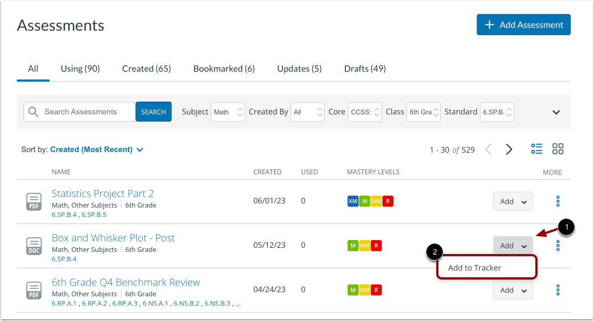This screenshot has height=321, width=594.
Task: Click the 6.NS.A.1 standard link
Action: (156, 304)
